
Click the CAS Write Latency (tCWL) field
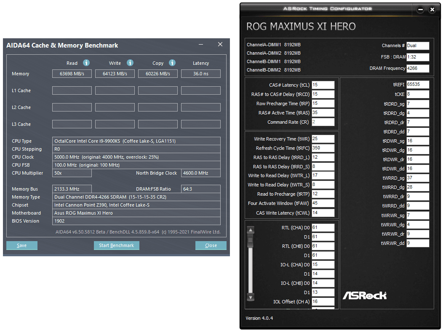pos(323,213)
